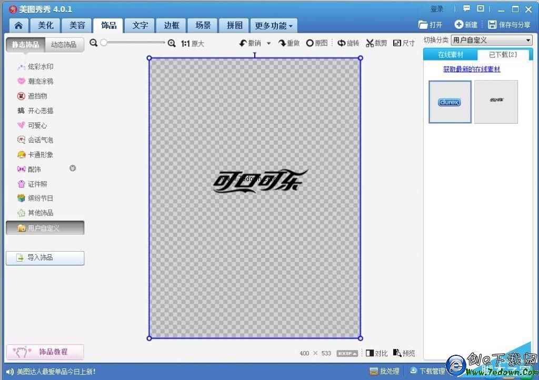This screenshot has height=380, width=539.
Task: Expand the 更多功能 dropdown menu
Action: coord(274,25)
